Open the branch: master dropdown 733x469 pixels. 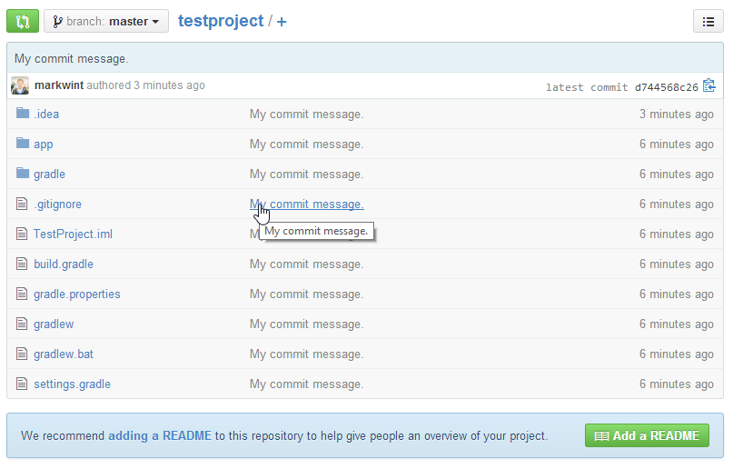click(x=106, y=21)
